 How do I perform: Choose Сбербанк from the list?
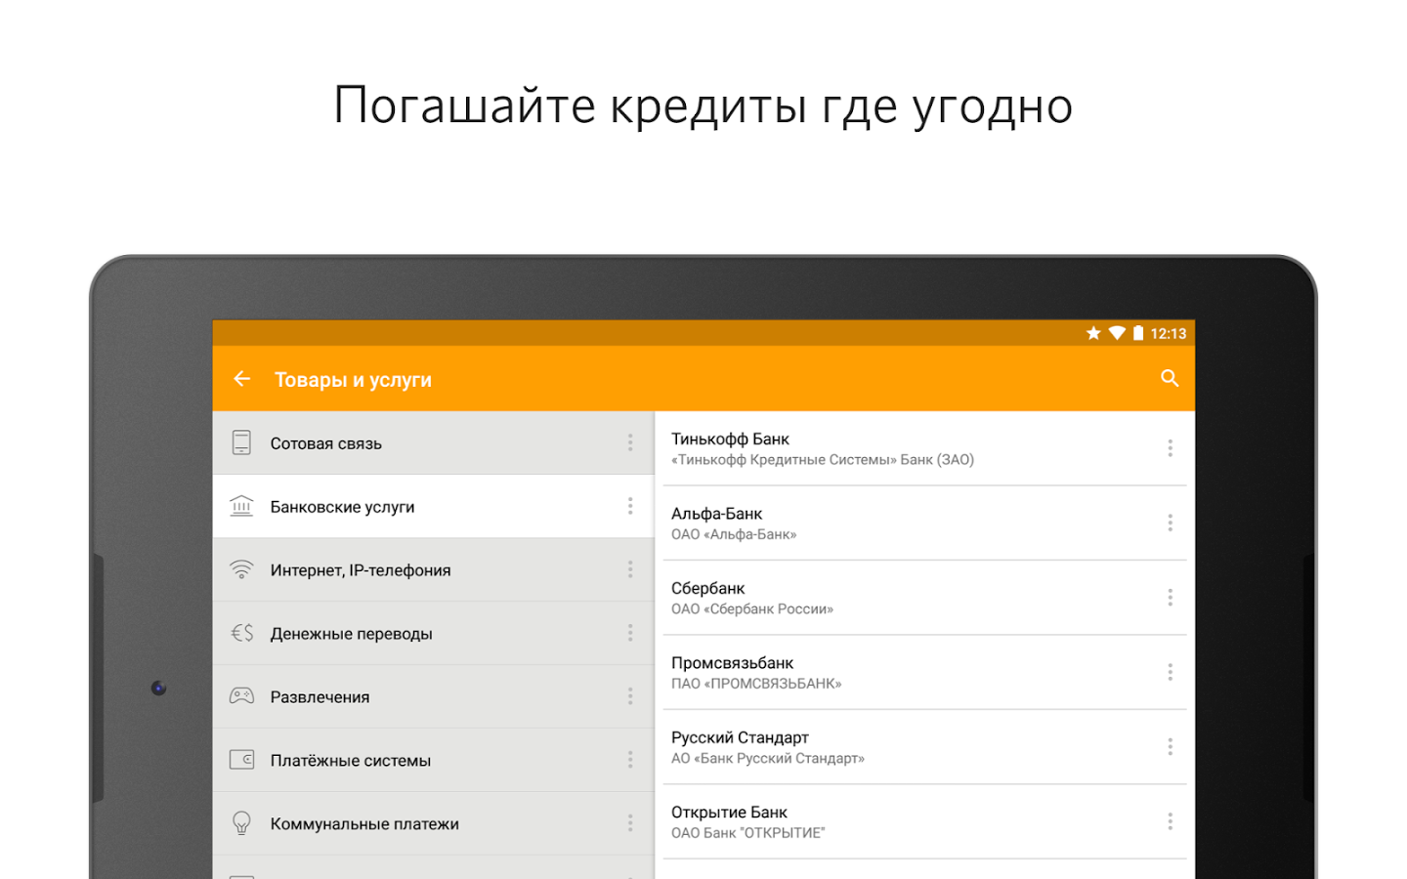point(924,598)
